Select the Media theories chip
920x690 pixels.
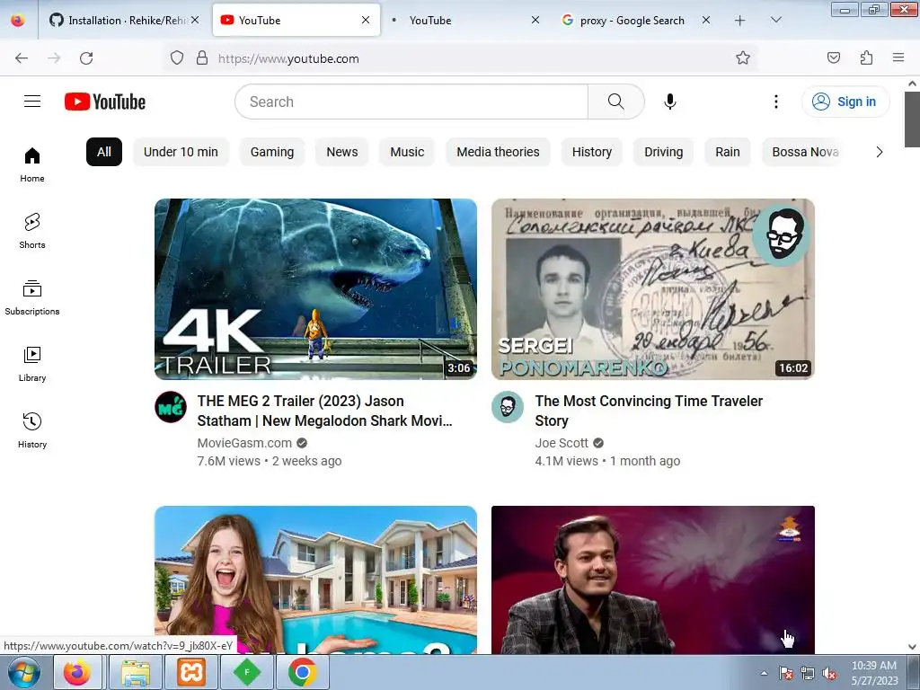click(498, 152)
